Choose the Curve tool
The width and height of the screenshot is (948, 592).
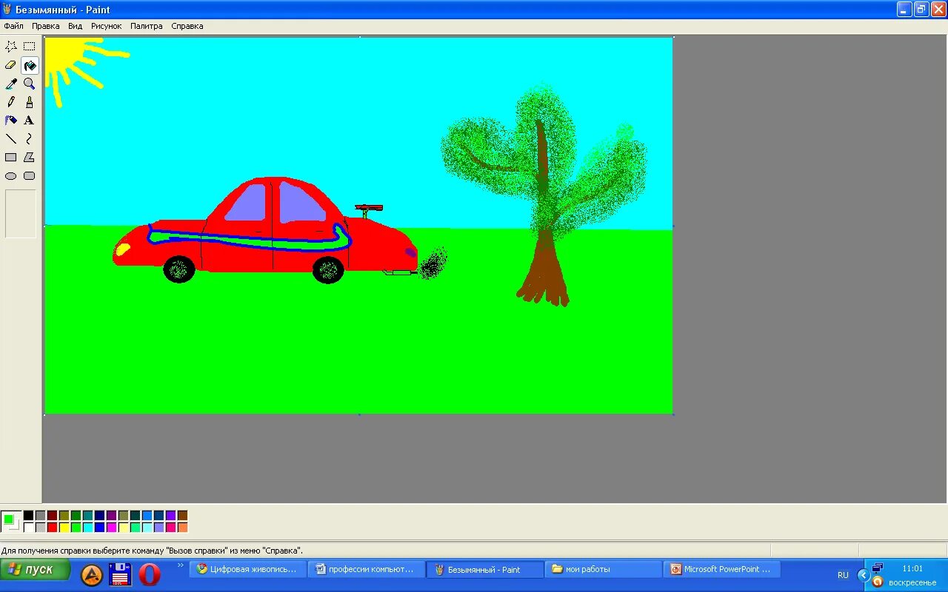click(30, 139)
